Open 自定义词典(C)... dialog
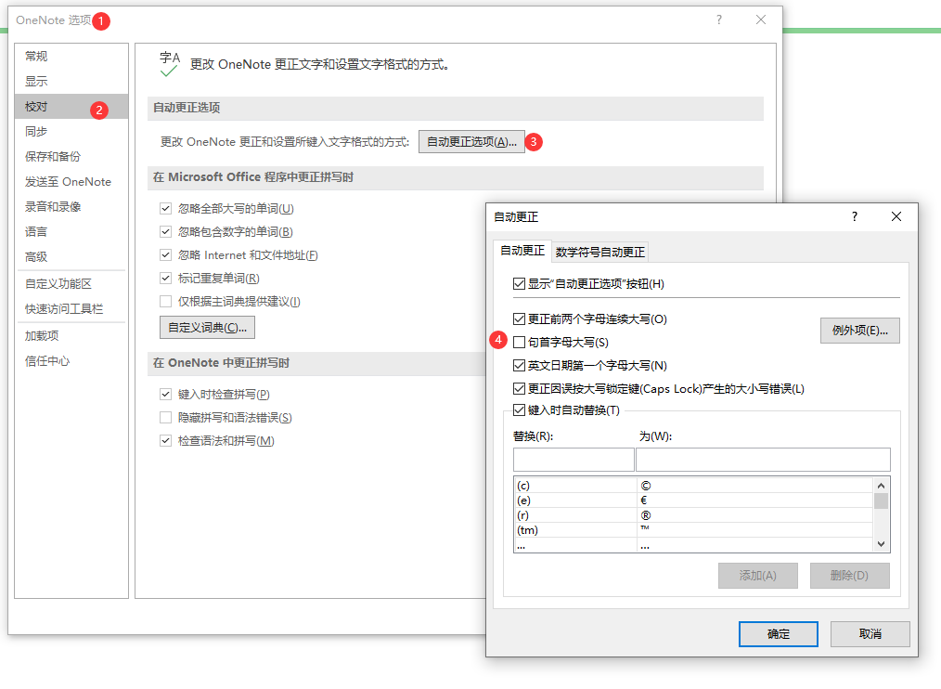Screen dimensions: 941x689 [x=207, y=328]
